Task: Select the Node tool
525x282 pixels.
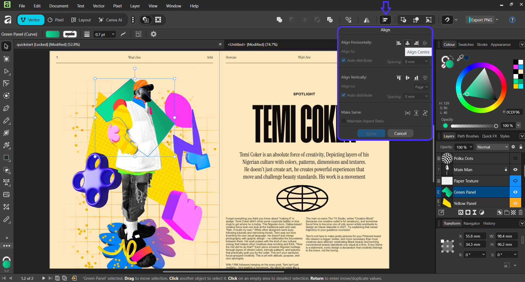Action: [6, 71]
